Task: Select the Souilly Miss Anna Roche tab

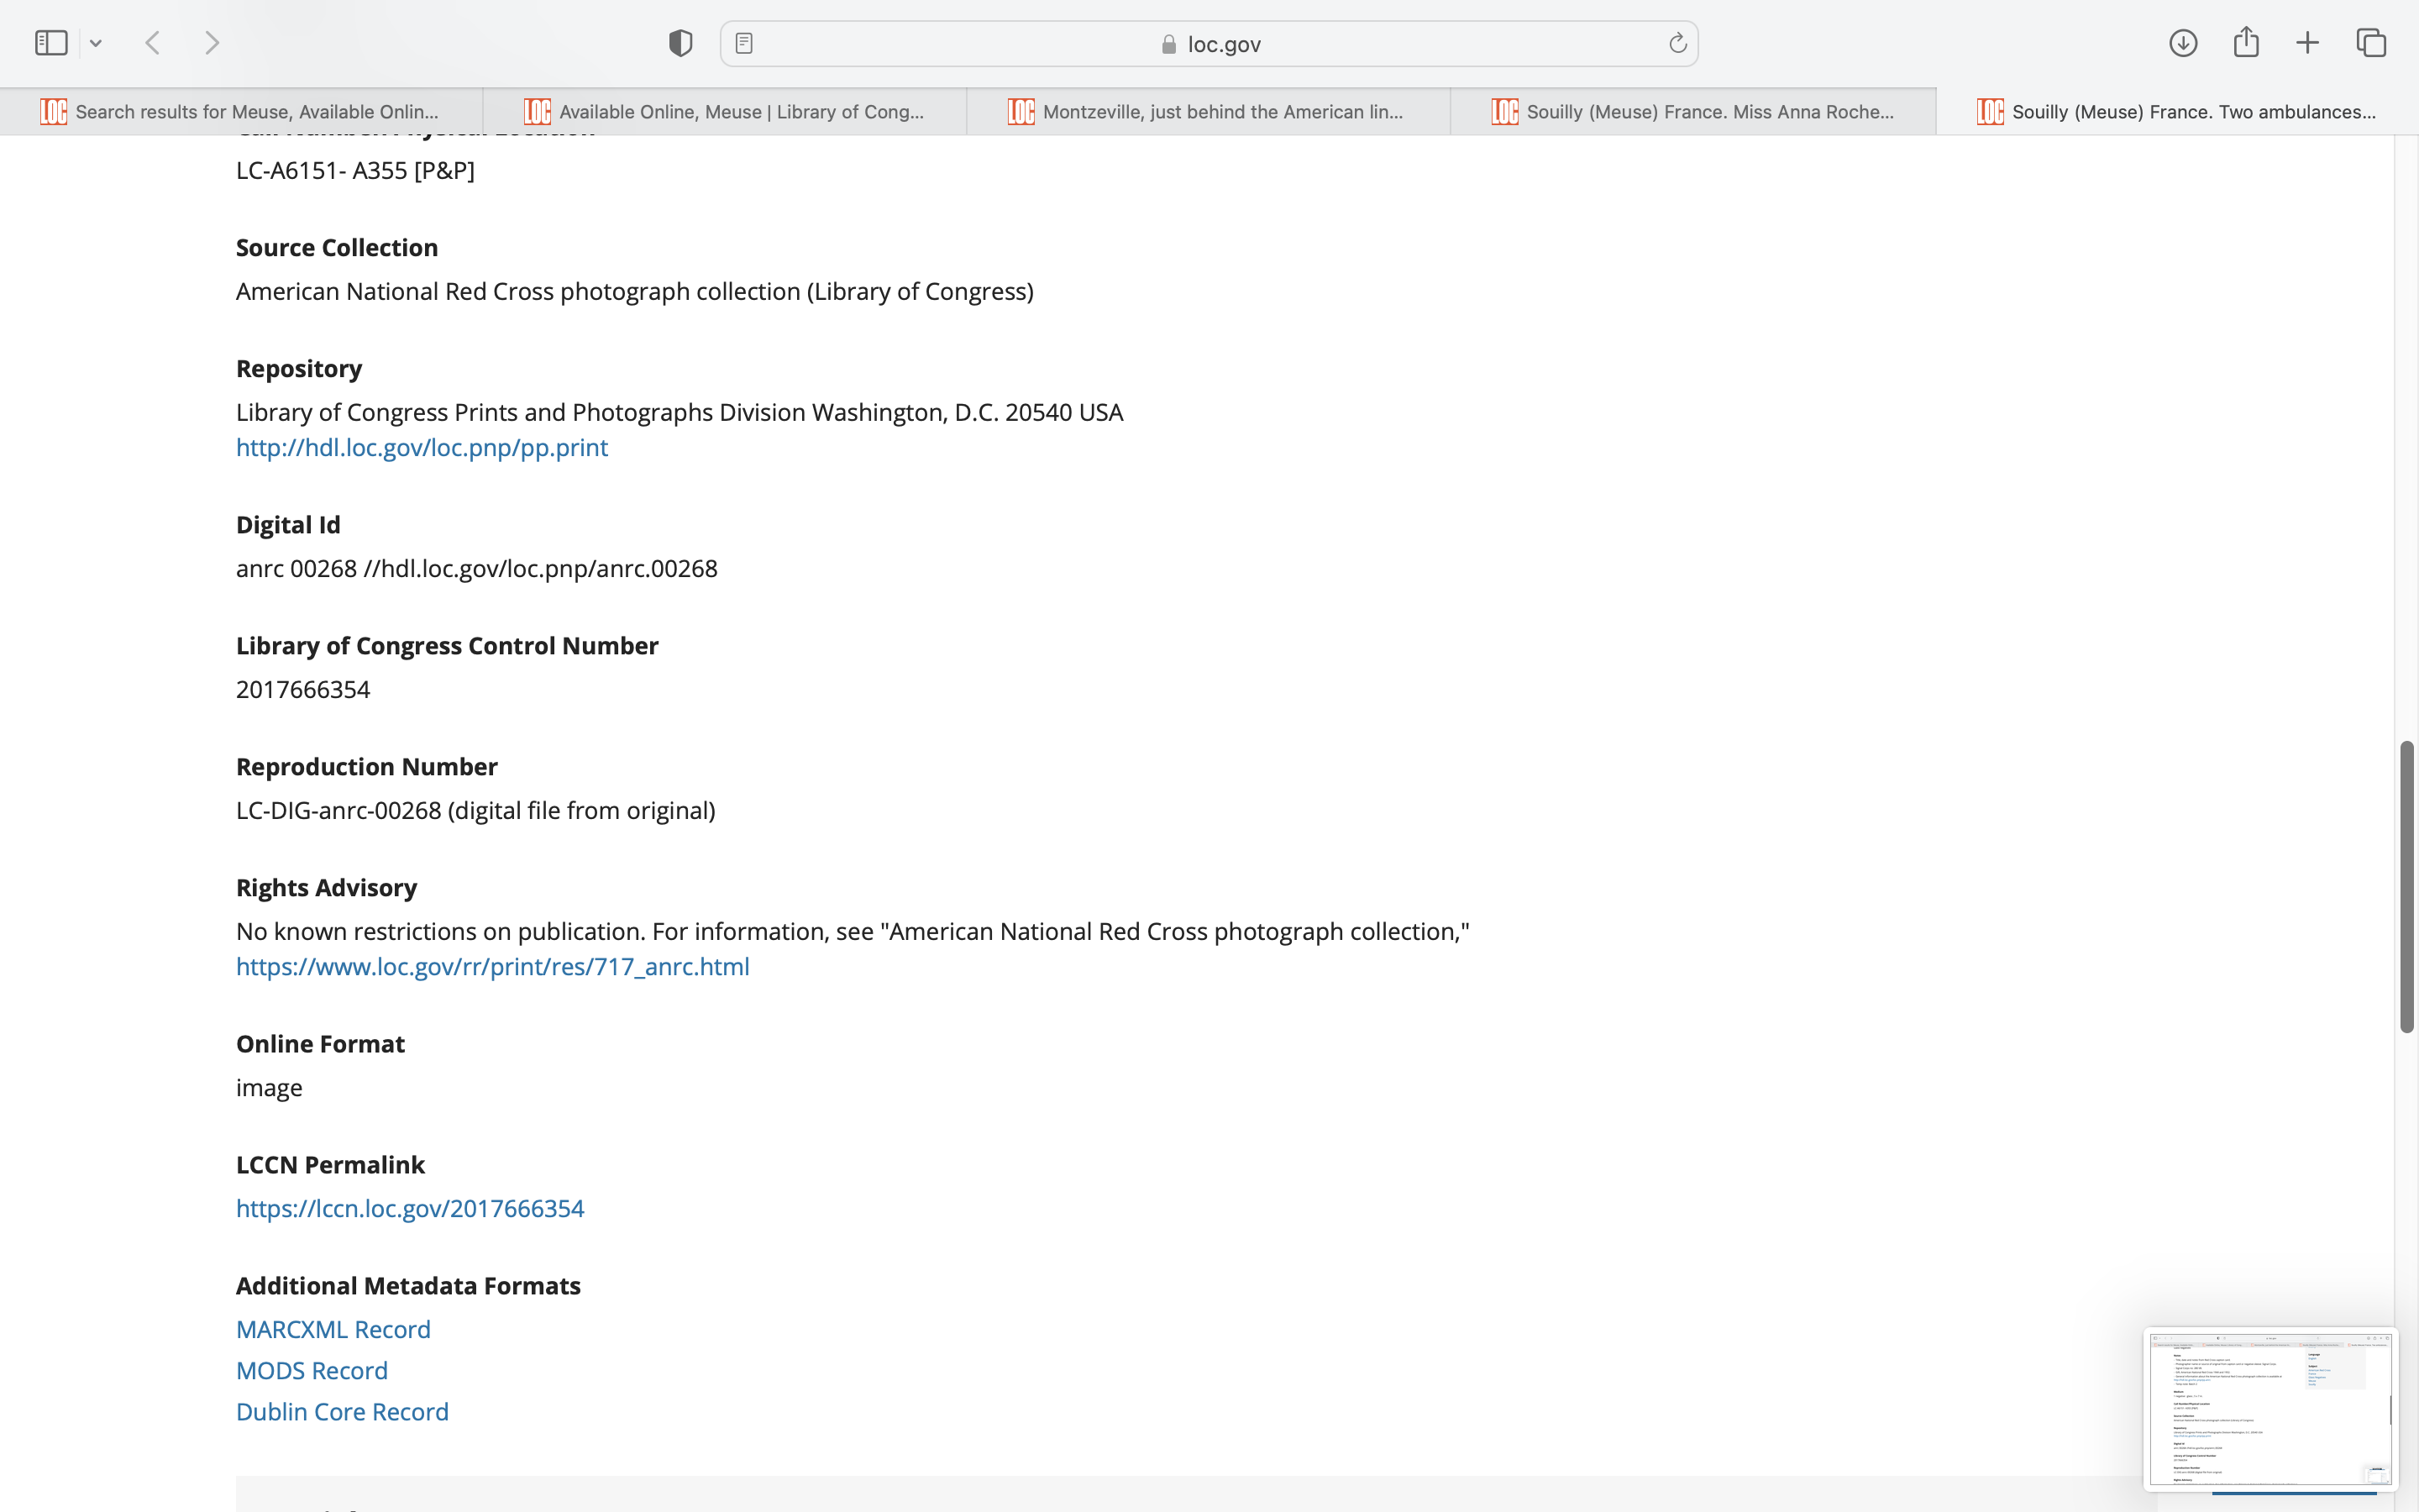Action: [x=1692, y=112]
